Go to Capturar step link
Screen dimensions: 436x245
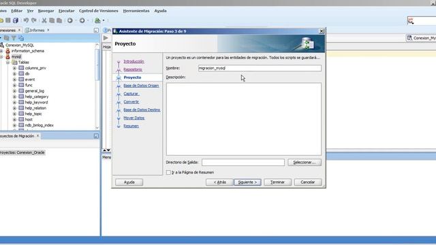tap(131, 94)
